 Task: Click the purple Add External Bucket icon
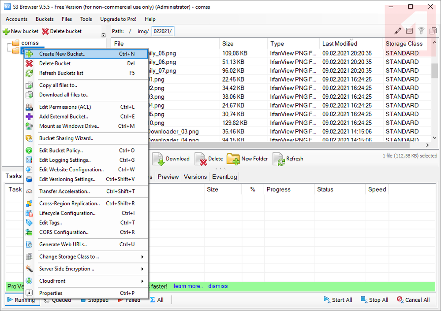(x=29, y=117)
